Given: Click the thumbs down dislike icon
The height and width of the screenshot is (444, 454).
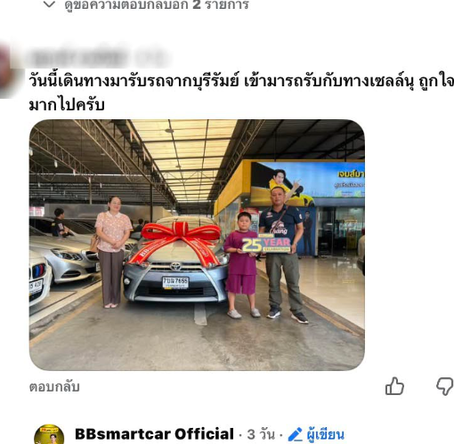Looking at the screenshot, I should (445, 386).
